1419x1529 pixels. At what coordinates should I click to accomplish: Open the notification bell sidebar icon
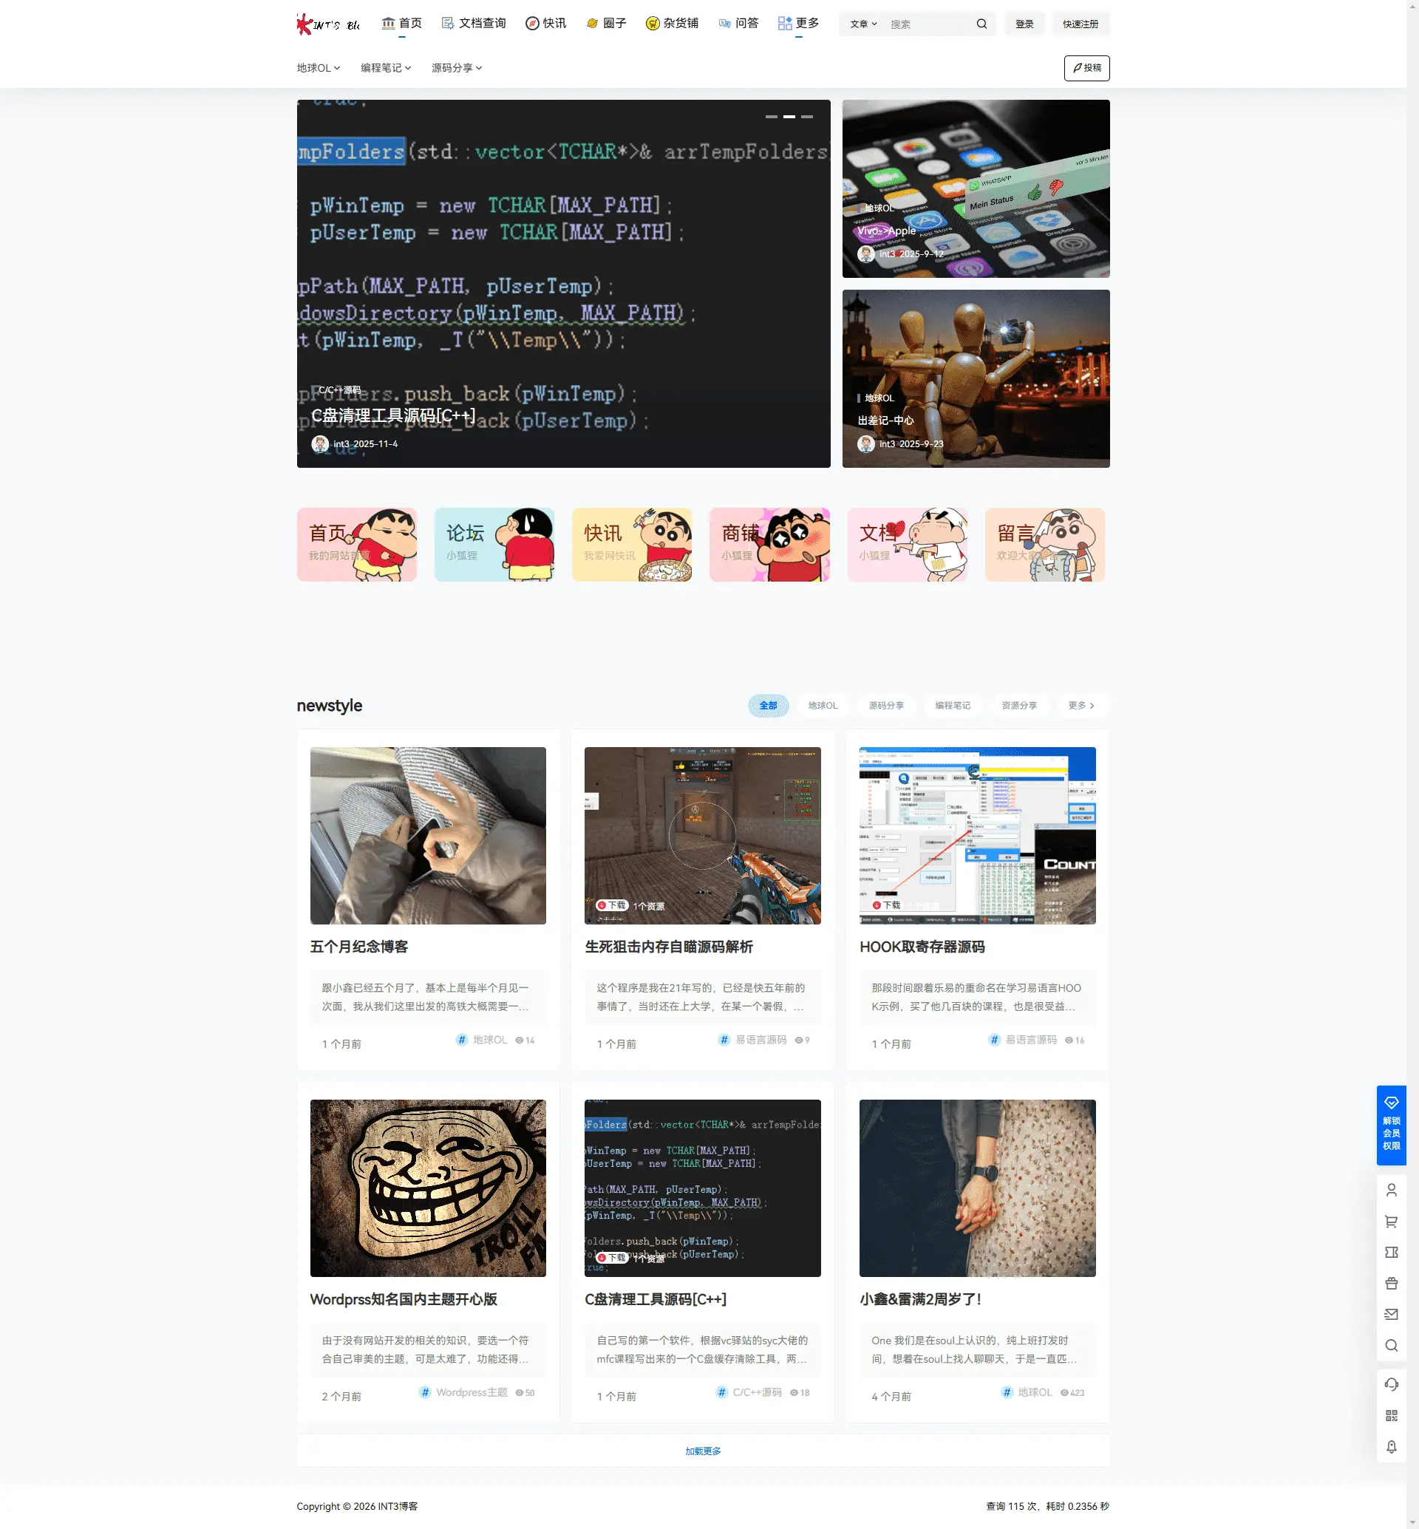(x=1391, y=1447)
